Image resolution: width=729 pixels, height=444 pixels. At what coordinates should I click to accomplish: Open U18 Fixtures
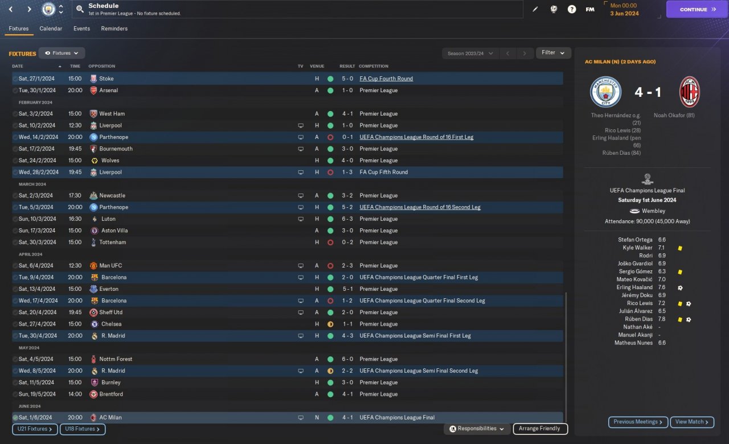click(83, 429)
